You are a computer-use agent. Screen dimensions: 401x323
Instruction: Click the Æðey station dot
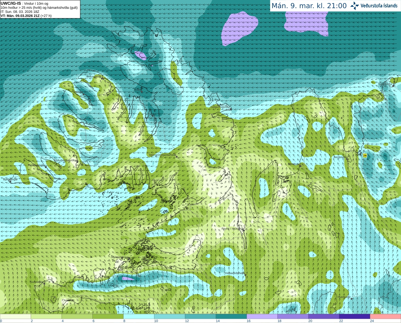pos(141,92)
